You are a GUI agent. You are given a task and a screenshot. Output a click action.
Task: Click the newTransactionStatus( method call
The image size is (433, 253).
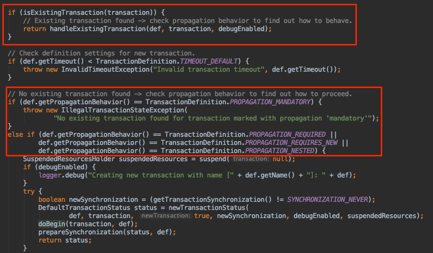point(209,208)
